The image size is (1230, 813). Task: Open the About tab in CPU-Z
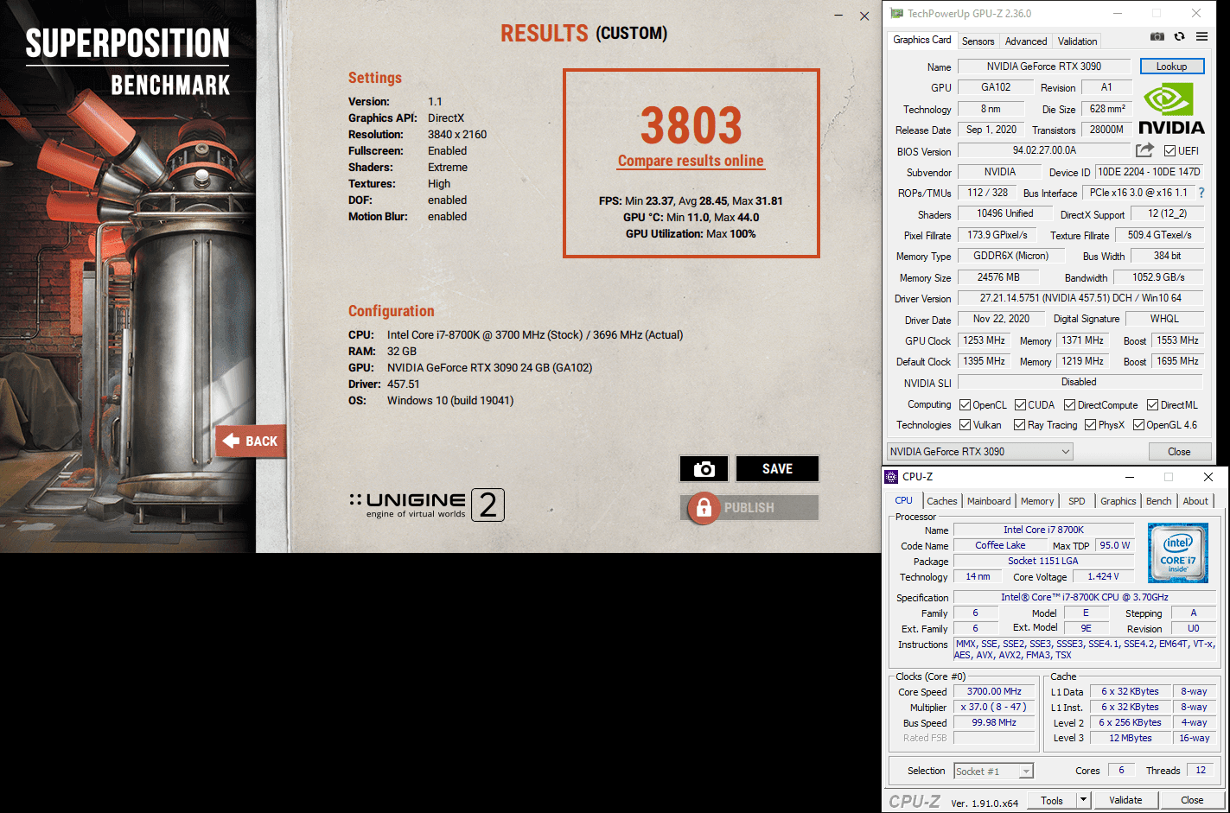(1195, 501)
